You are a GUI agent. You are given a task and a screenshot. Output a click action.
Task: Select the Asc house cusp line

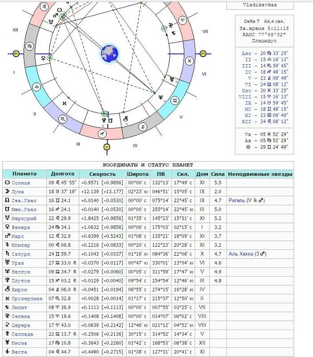[264, 53]
